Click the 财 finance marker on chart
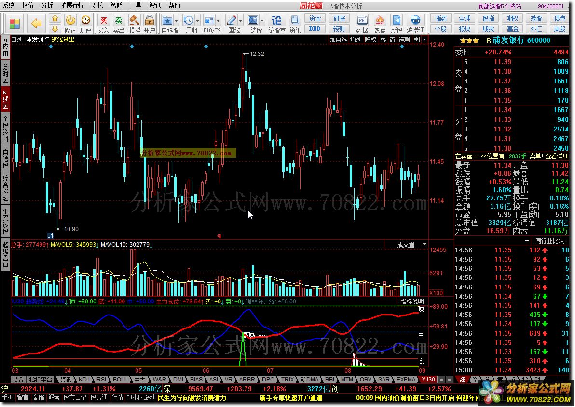The height and width of the screenshot is (407, 575). tap(50, 236)
